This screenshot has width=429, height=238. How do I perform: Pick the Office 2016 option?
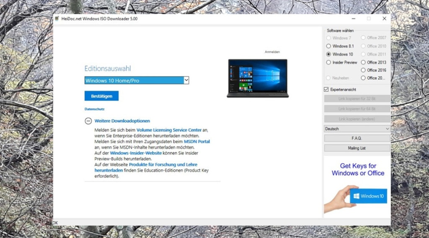(363, 70)
